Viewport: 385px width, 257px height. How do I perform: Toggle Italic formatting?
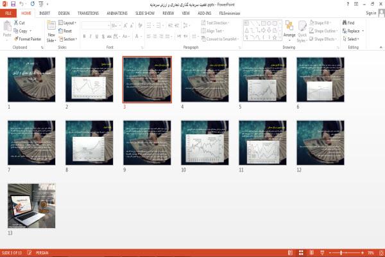(90, 37)
